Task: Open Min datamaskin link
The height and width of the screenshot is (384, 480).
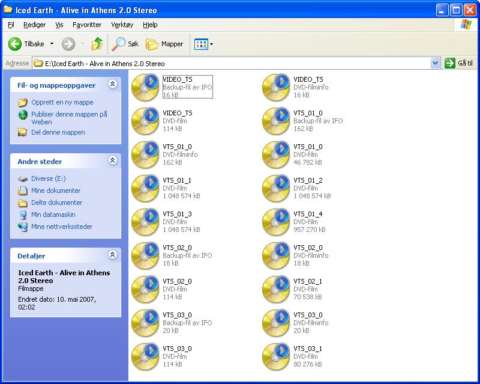Action: (x=53, y=215)
